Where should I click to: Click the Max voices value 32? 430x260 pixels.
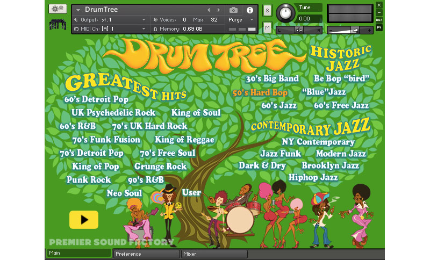(214, 20)
